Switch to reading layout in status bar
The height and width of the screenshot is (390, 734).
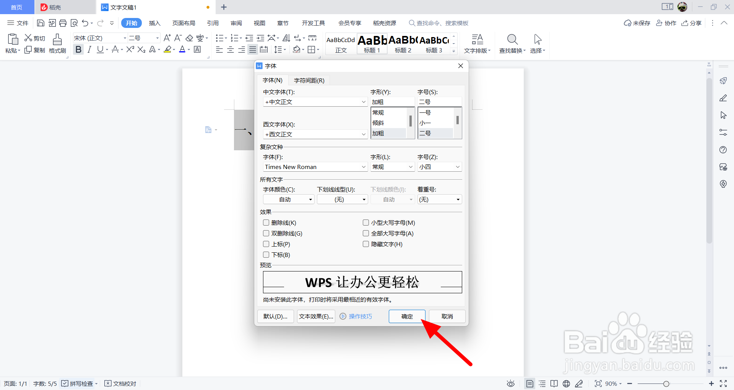(554, 383)
